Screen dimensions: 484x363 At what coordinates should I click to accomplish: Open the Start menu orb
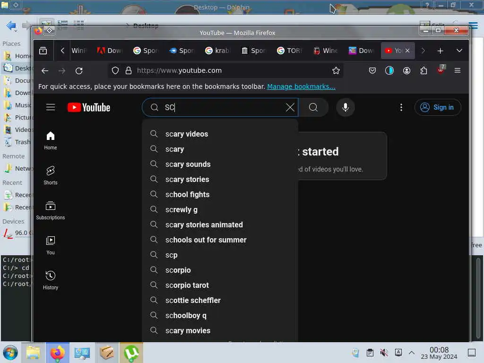pyautogui.click(x=10, y=353)
